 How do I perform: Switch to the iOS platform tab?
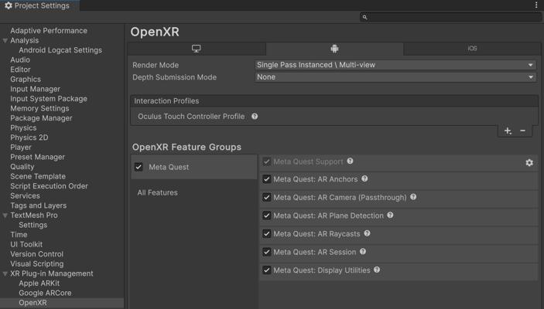pyautogui.click(x=472, y=49)
